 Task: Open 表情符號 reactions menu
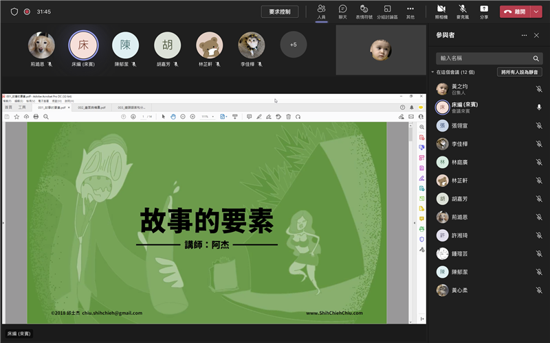point(364,11)
